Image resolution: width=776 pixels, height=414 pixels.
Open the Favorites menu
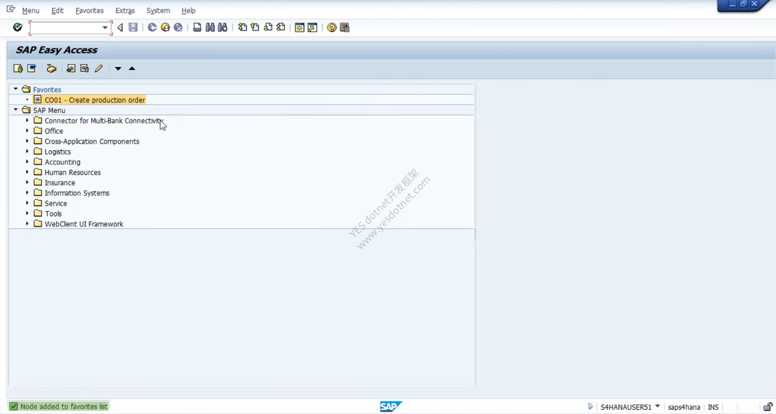(89, 11)
